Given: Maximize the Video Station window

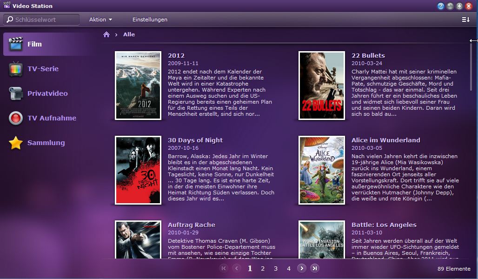Looking at the screenshot, I should click(459, 6).
